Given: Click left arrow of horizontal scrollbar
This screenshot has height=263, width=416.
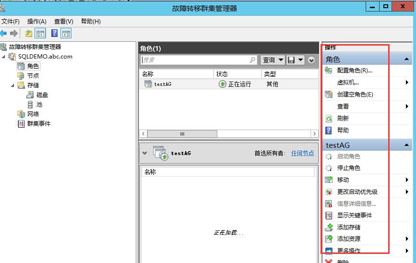Looking at the screenshot, I should click(x=143, y=133).
